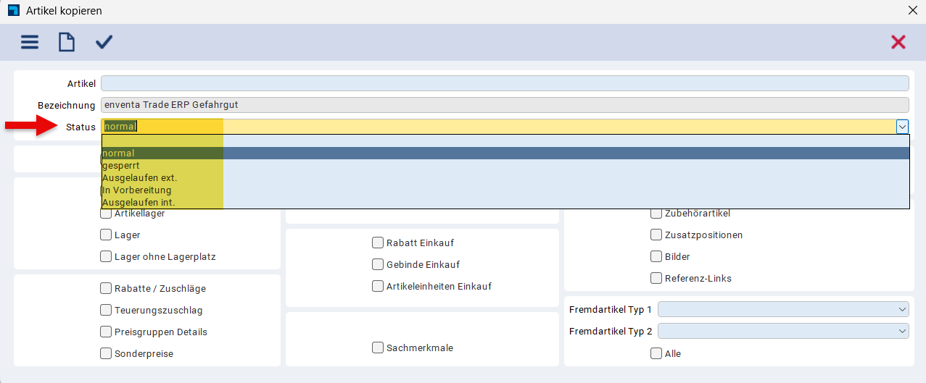This screenshot has width=926, height=383.
Task: Expand the Fremdartikel Typ 1 dropdown
Action: [902, 309]
